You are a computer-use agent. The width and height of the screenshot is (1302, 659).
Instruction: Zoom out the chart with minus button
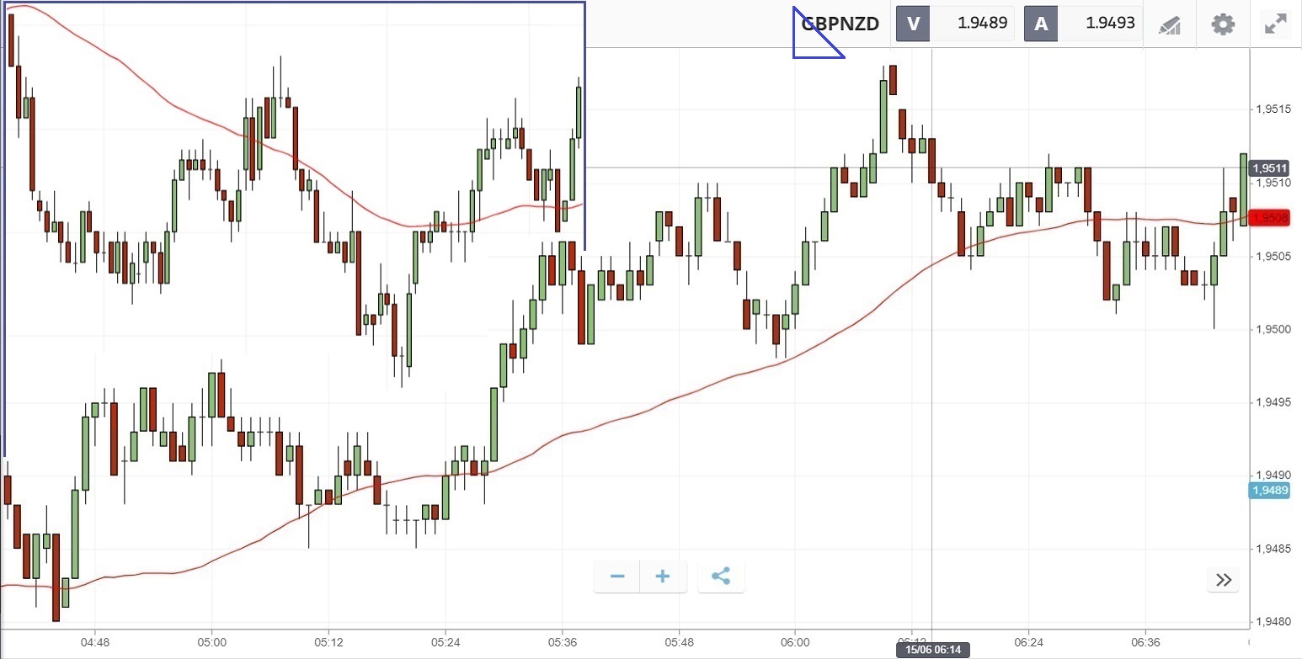pos(617,577)
